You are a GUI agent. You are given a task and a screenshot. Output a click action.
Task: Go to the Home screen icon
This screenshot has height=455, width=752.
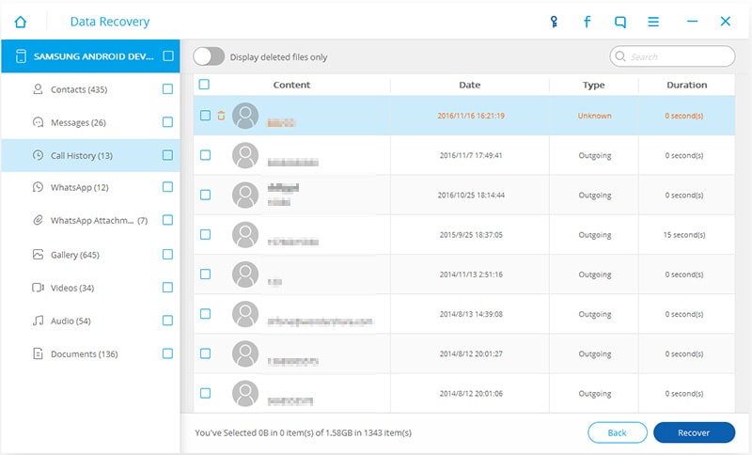20,22
